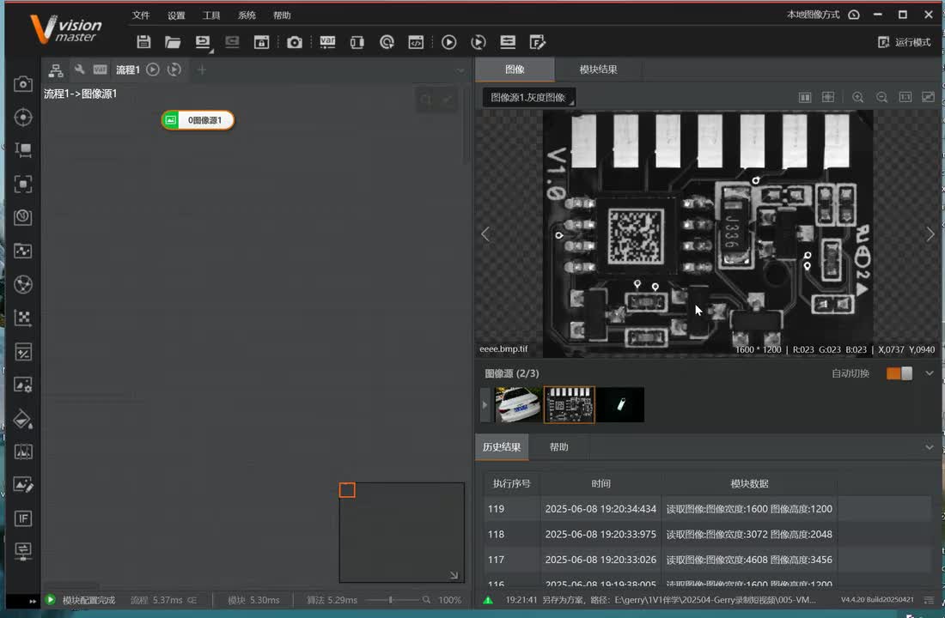Switch to the 模块结果 tab
The image size is (945, 618).
tap(598, 70)
